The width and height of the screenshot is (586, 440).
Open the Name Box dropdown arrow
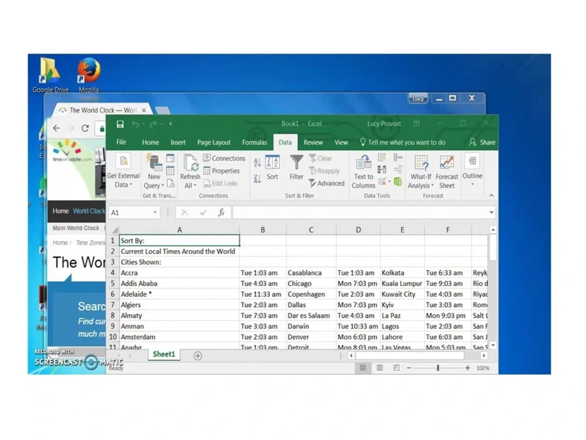point(155,212)
